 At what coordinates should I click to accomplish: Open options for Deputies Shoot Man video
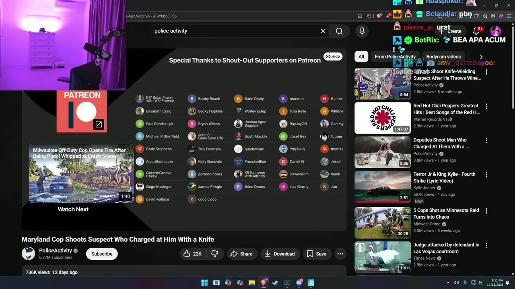click(486, 140)
